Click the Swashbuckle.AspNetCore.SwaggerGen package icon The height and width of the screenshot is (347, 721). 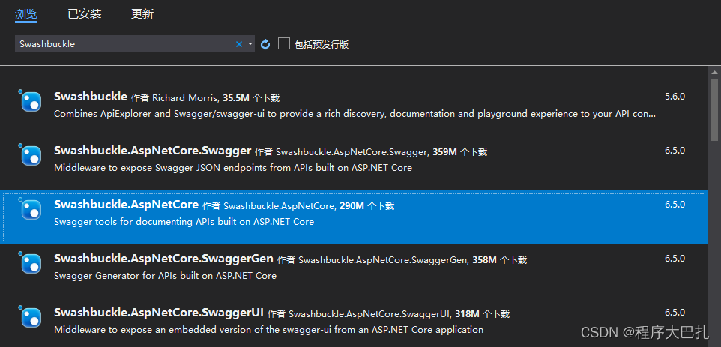31,263
